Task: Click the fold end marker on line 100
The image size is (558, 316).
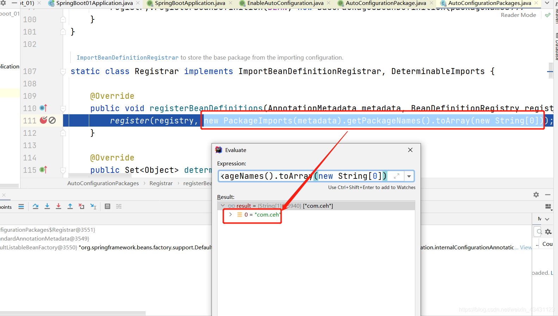Action: 63,19
